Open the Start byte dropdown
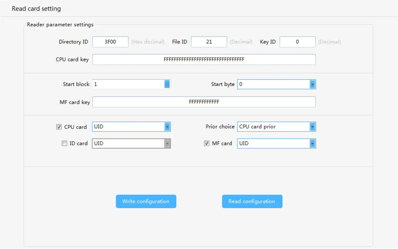Screen dimensions: 398x249 pos(313,84)
